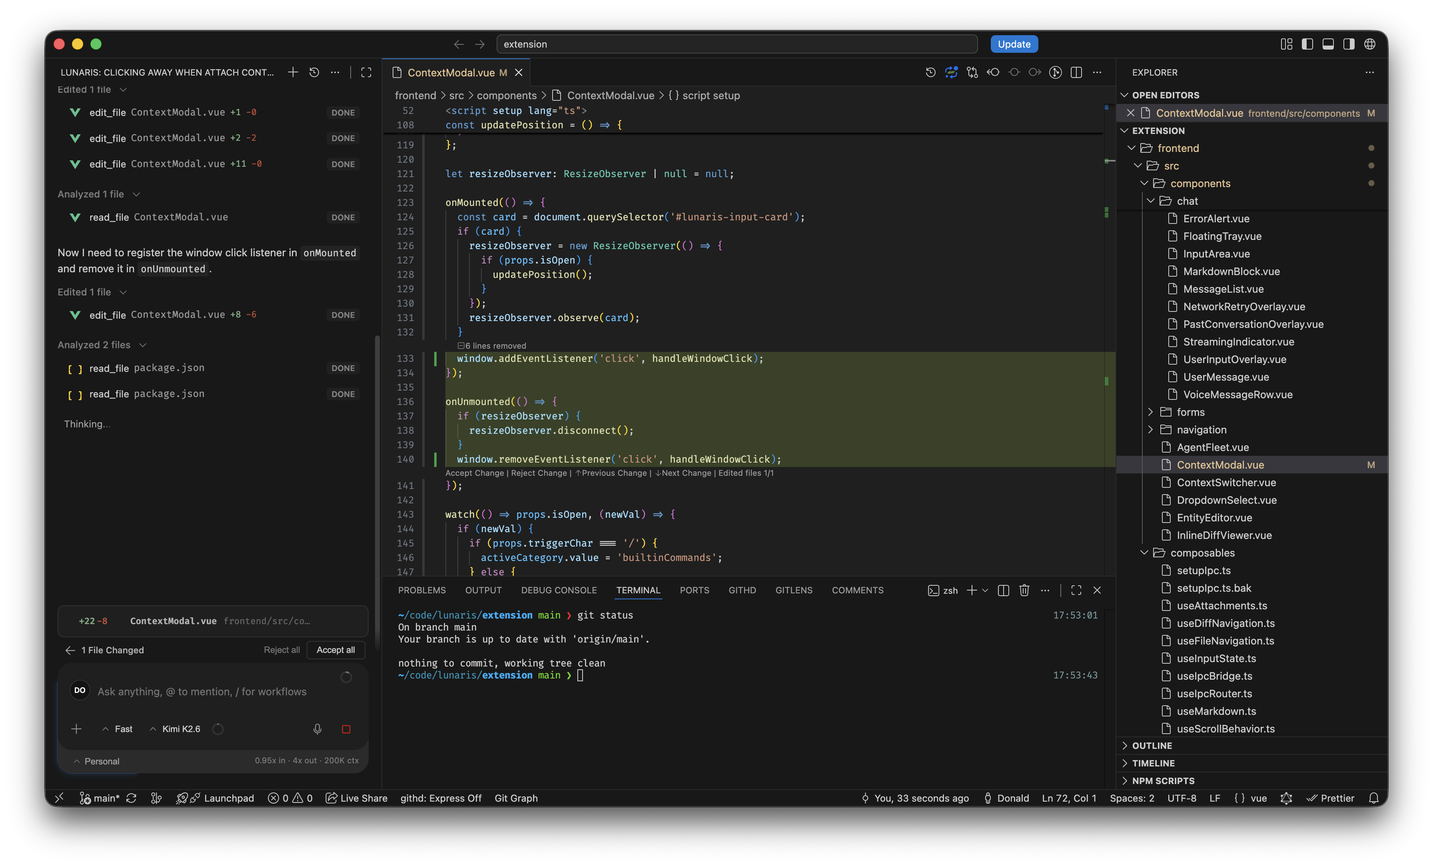This screenshot has height=866, width=1433.
Task: Split the editor right
Action: pos(1076,72)
